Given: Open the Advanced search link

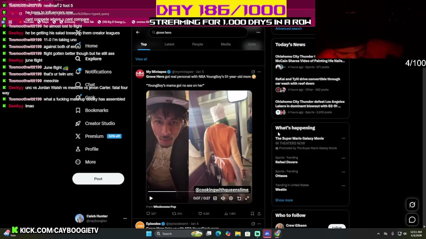Looking at the screenshot, I should click(x=289, y=29).
